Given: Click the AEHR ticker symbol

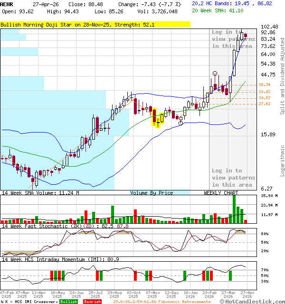Looking at the screenshot, I should [x=8, y=3].
